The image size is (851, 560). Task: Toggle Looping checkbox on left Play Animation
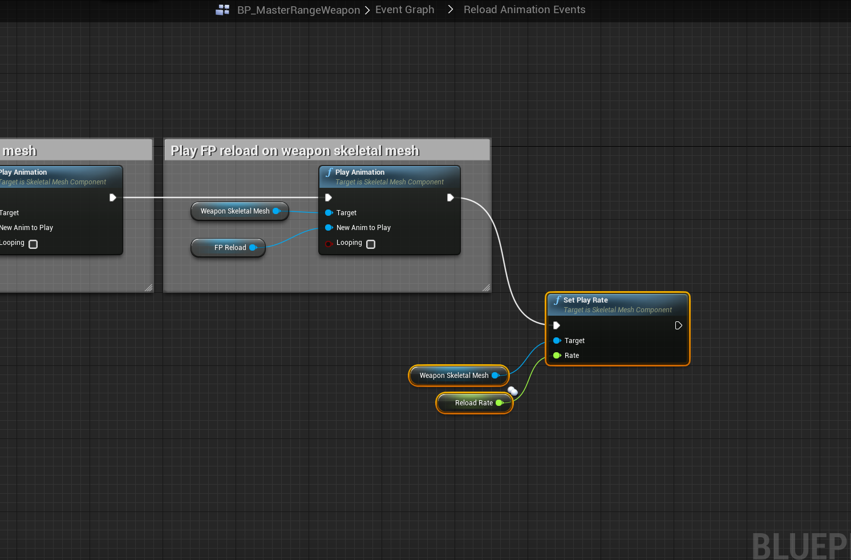(33, 244)
